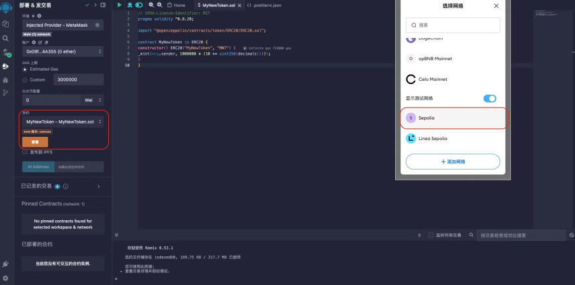This screenshot has width=575, height=285.
Task: Click the transaction hash or address search field
Action: [521, 235]
